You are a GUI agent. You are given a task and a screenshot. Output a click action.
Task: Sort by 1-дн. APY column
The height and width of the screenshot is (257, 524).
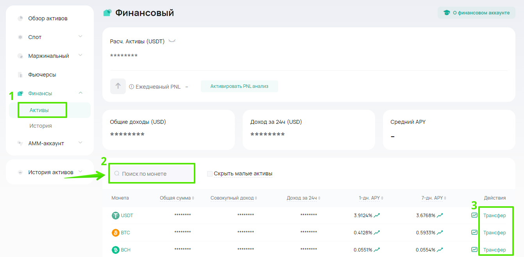point(371,198)
